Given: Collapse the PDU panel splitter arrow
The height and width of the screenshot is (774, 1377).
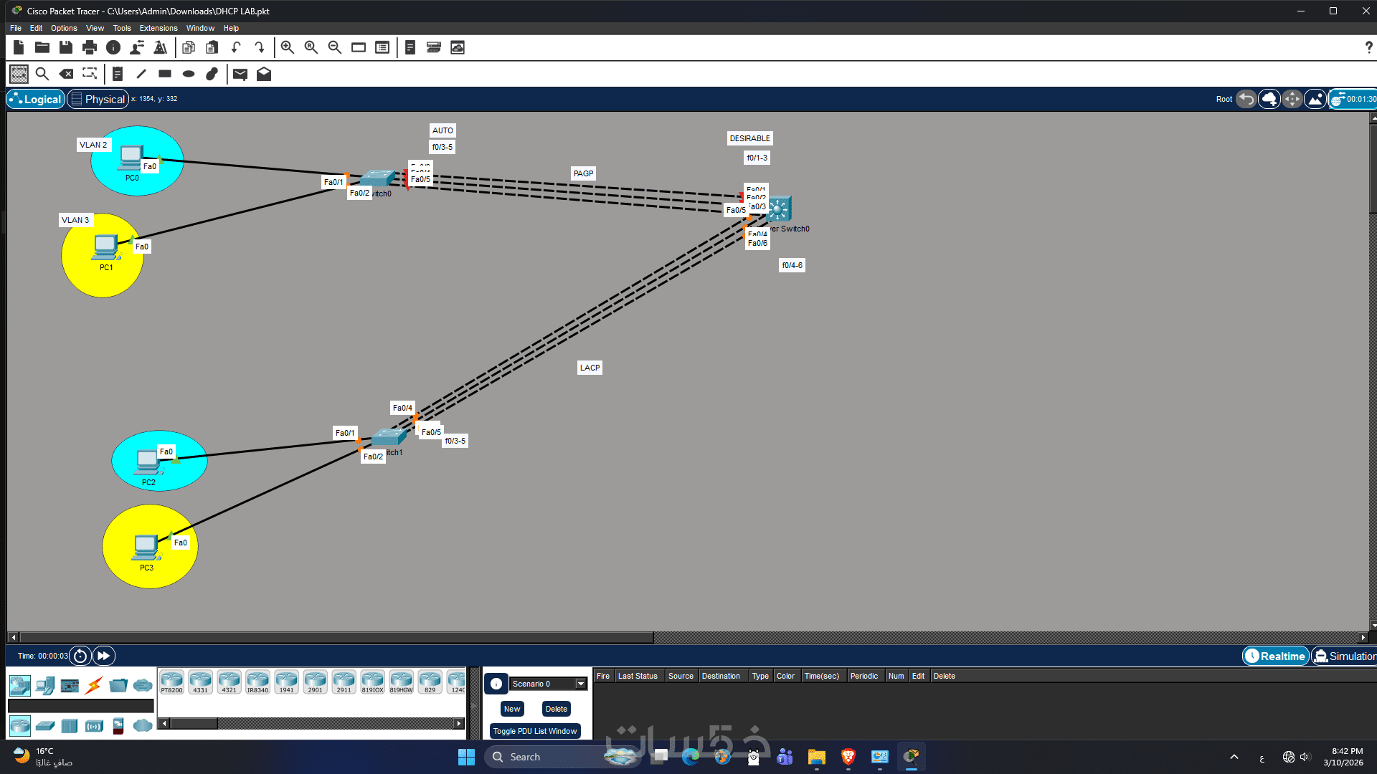Looking at the screenshot, I should point(473,706).
